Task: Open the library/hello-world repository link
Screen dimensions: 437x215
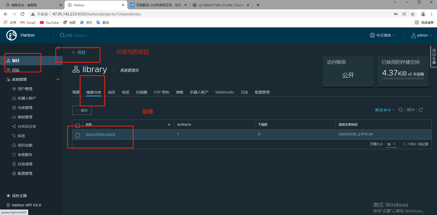Action: click(x=100, y=134)
